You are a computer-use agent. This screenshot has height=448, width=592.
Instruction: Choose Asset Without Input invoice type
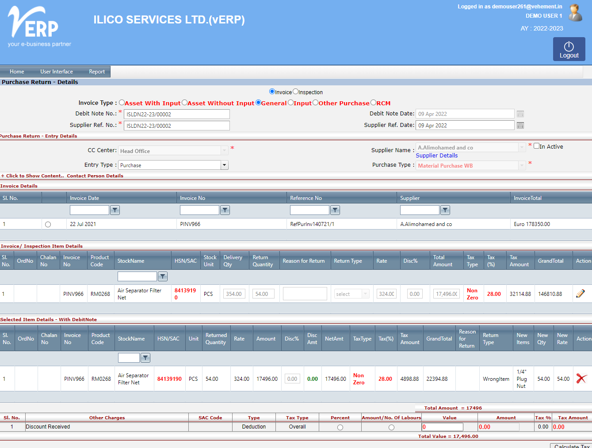[x=184, y=103]
